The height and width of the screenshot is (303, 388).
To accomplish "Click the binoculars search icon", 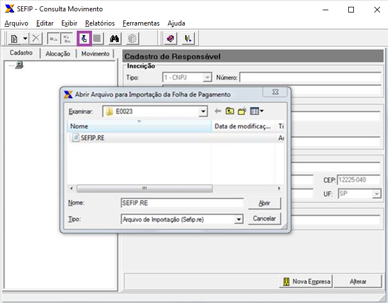I will pos(115,39).
